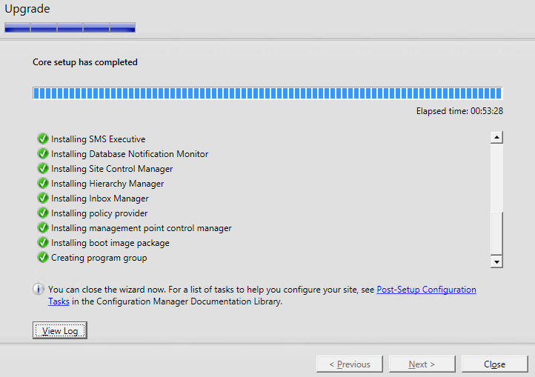Click checkmark beside Installing boot image package
The height and width of the screenshot is (377, 535).
[43, 242]
